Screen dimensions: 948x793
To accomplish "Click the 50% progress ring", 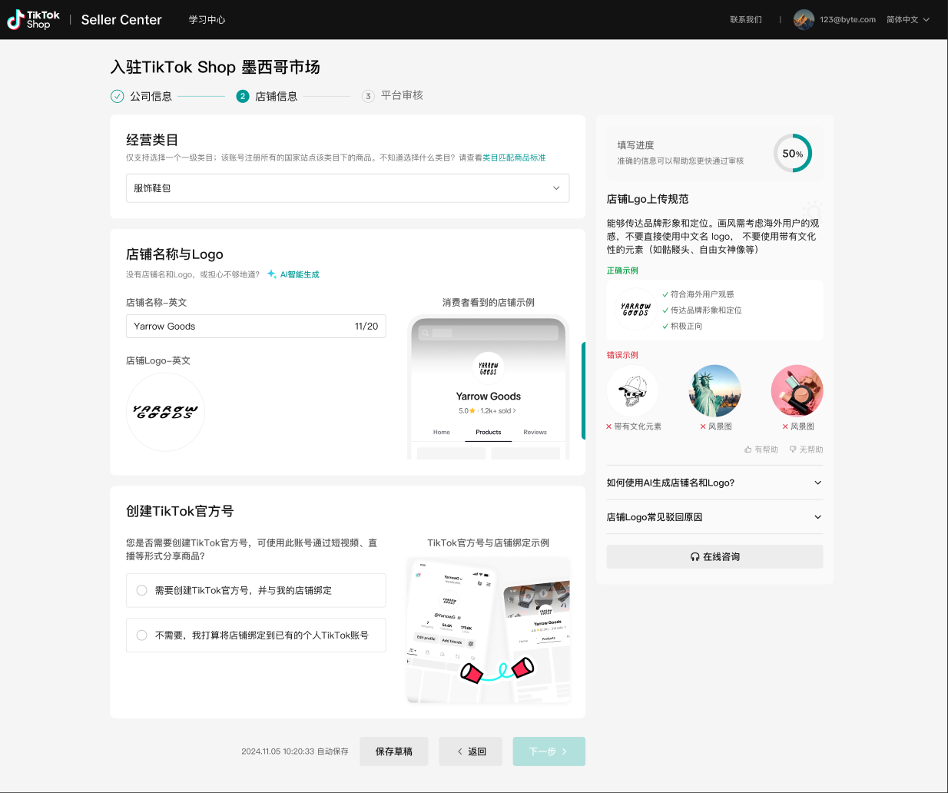I will (793, 153).
